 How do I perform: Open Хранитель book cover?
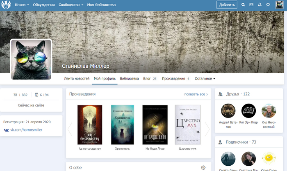tap(122, 125)
